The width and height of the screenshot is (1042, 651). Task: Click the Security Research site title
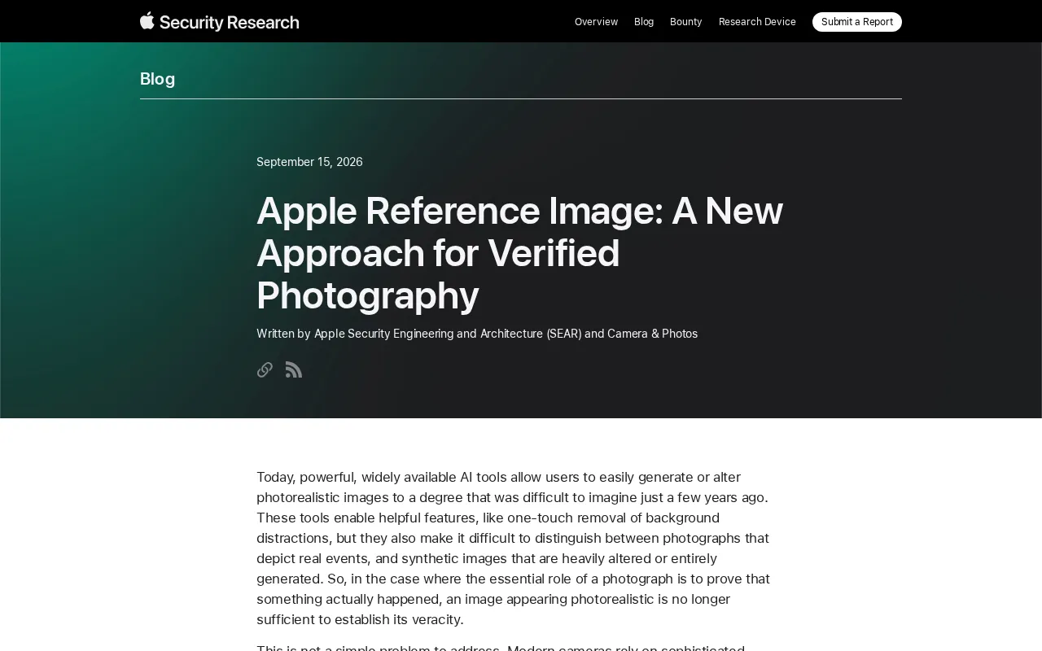[x=230, y=22]
